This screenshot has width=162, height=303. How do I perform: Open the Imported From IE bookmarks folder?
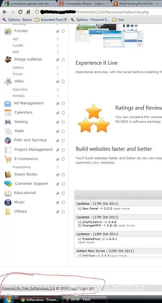click(51, 20)
